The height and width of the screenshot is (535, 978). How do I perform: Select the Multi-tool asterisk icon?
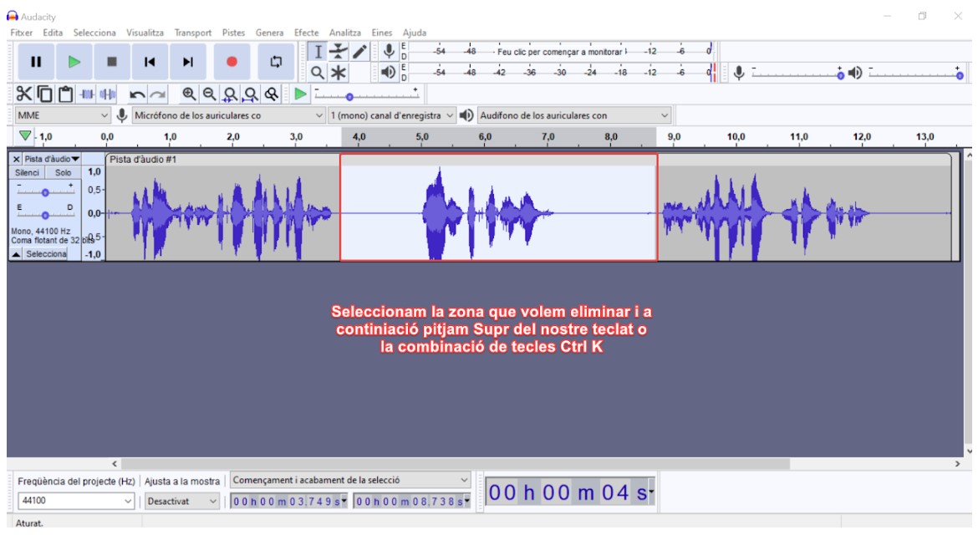pyautogui.click(x=338, y=72)
